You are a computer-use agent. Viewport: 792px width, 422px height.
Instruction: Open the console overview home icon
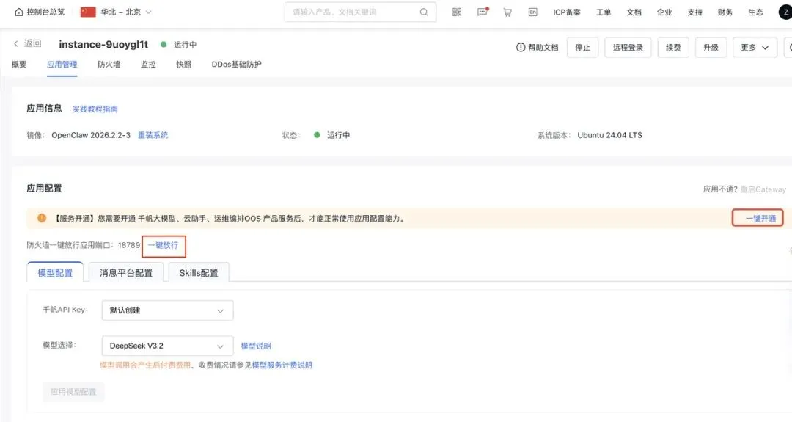[x=18, y=12]
